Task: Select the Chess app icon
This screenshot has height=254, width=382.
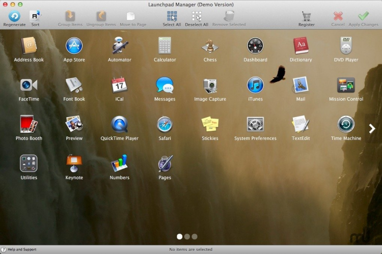Action: point(210,45)
